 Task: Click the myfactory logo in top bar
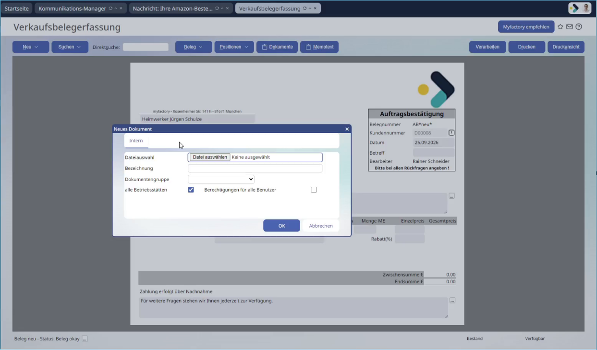pos(574,8)
